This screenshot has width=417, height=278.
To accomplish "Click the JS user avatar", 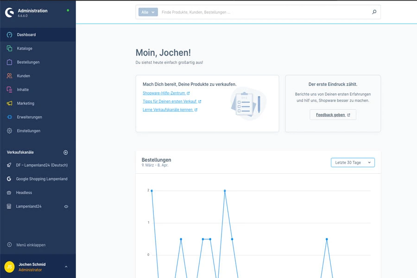I will tap(10, 267).
